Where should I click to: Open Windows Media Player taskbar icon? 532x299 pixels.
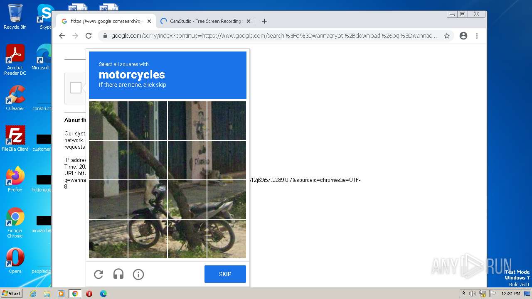click(61, 294)
